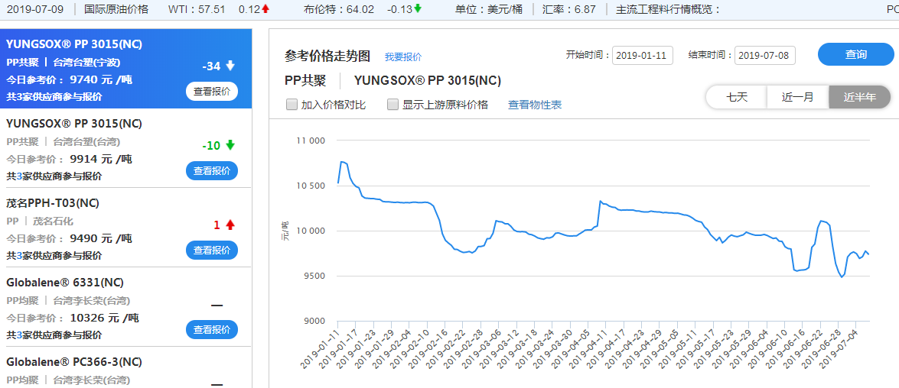Click 查看报价 for highlighted YUNGSOX Ningbo item

point(211,92)
